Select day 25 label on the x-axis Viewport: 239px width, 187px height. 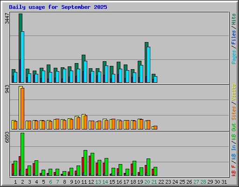182,182
